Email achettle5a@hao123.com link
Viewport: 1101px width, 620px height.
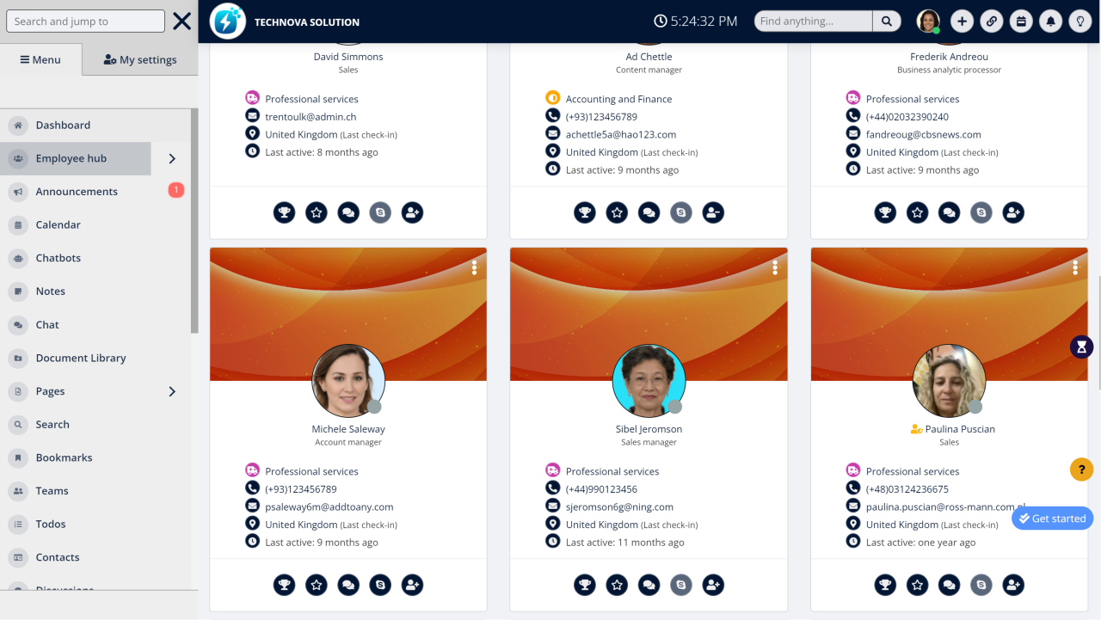(619, 134)
